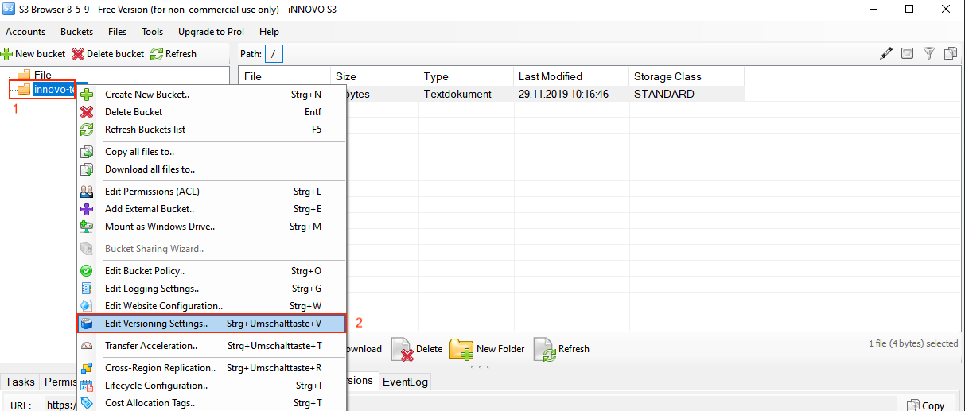Open the Help menu
The width and height of the screenshot is (965, 411).
pos(269,32)
